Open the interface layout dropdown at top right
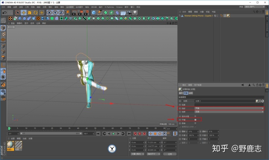 click(254, 7)
